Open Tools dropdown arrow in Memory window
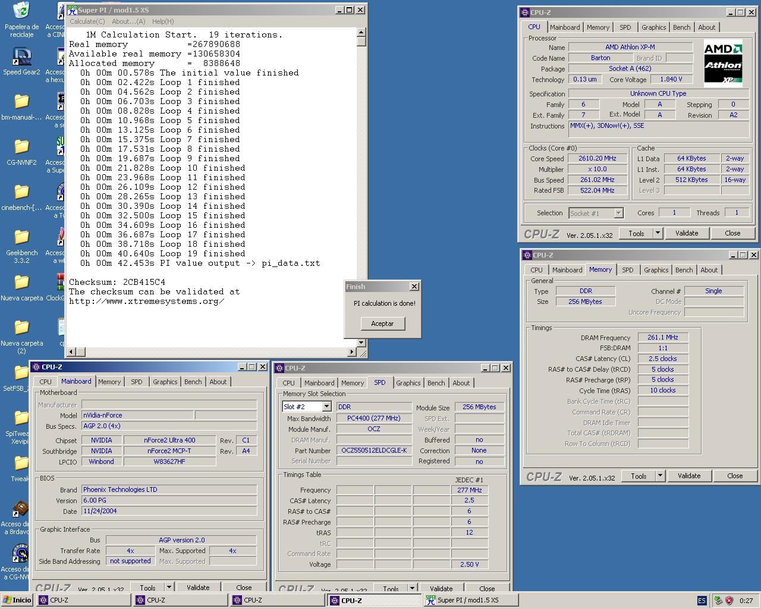Viewport: 761px width, 609px height. [660, 476]
